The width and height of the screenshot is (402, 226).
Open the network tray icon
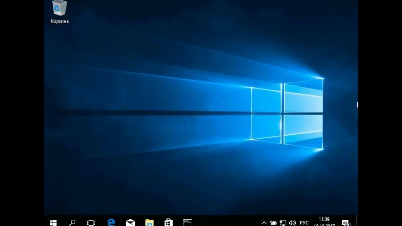(283, 223)
